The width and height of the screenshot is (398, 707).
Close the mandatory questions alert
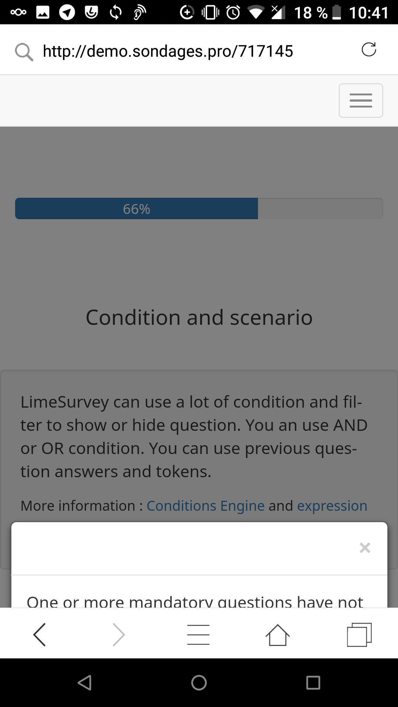(x=365, y=548)
